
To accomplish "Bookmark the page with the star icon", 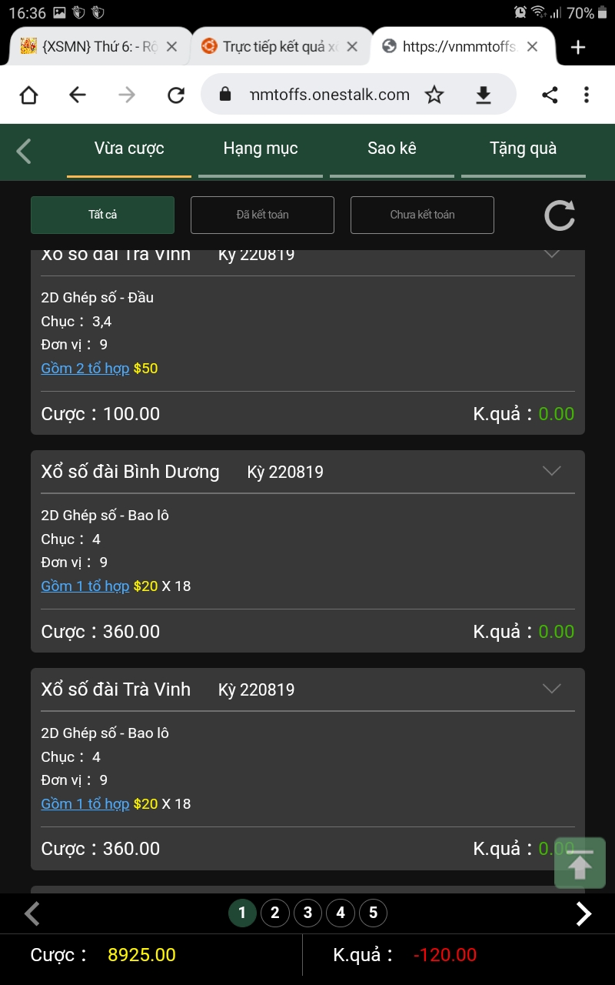I will coord(434,95).
